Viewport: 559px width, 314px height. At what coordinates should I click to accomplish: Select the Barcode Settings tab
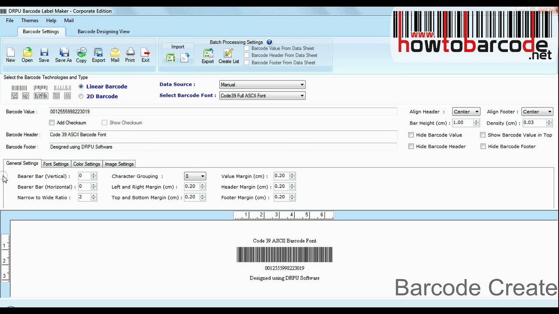coord(41,31)
